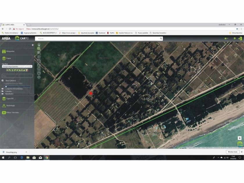Open Windows Start menu

point(3,158)
